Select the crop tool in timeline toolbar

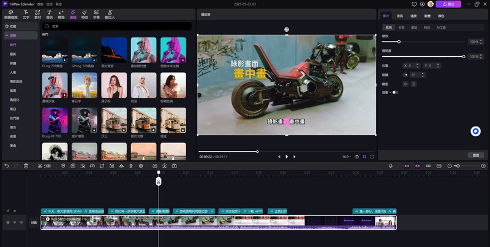pos(102,166)
